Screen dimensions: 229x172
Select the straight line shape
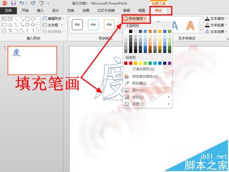[16, 19]
